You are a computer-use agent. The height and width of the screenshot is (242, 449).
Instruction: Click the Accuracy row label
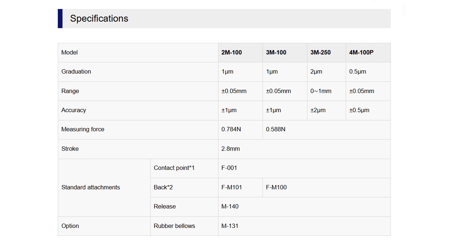pos(74,110)
